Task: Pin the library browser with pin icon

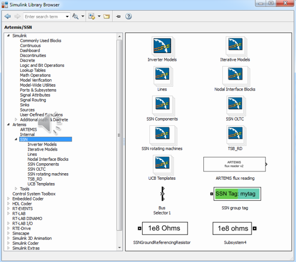Action: (x=118, y=16)
